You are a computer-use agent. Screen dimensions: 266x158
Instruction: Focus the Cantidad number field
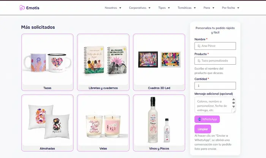[215, 86]
